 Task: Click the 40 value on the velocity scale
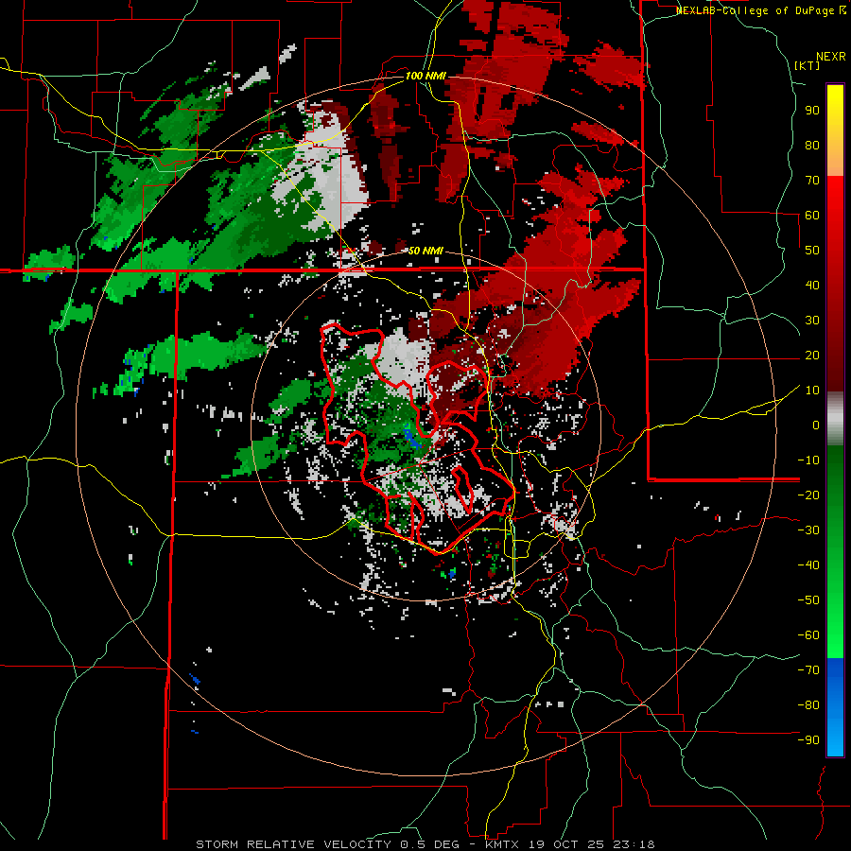812,286
